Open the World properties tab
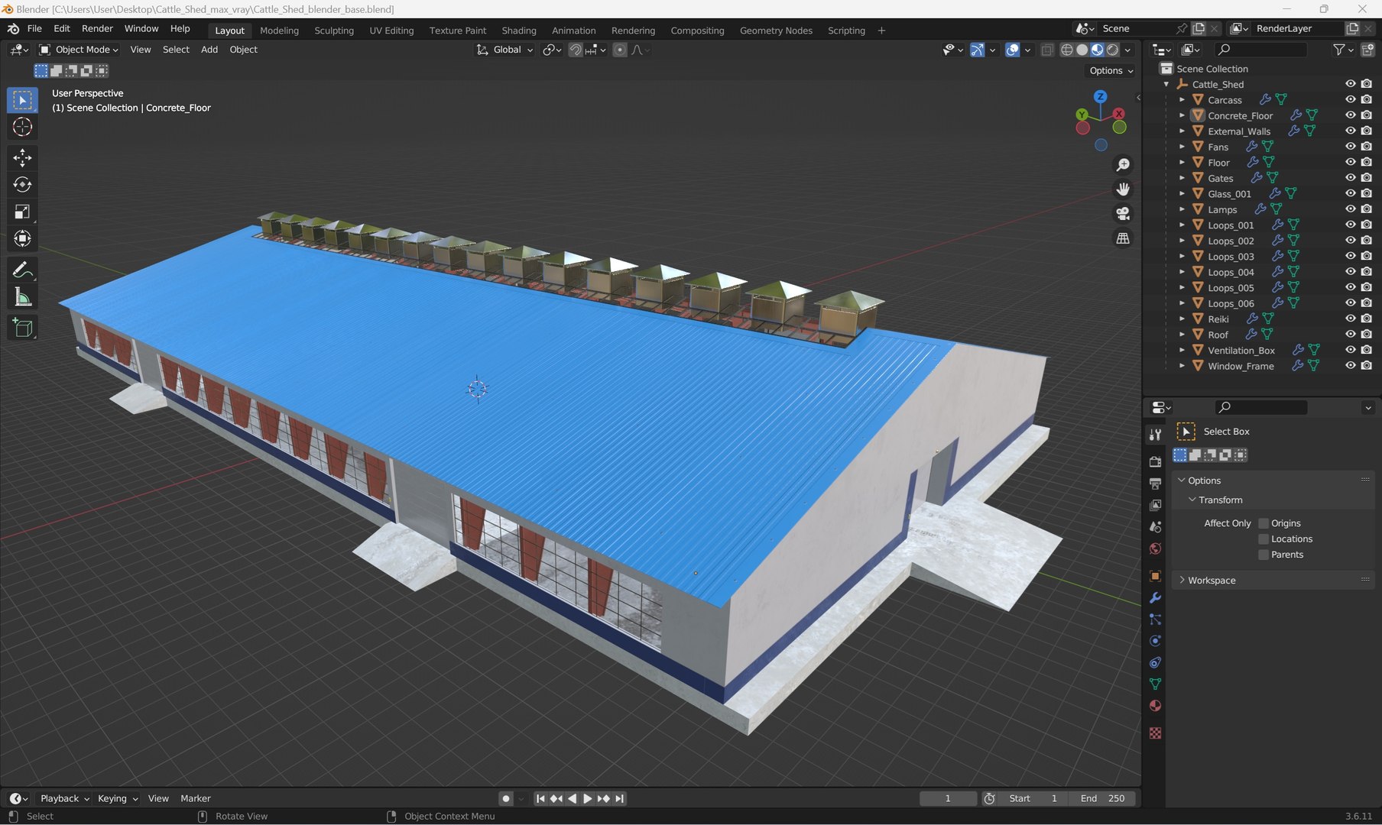Viewport: 1382px width, 825px height. [x=1155, y=548]
